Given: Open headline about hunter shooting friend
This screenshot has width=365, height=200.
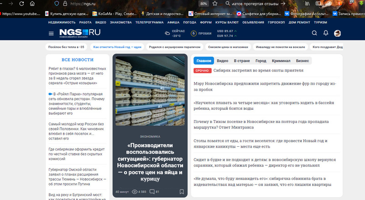Looking at the screenshot, I should click(x=258, y=71).
